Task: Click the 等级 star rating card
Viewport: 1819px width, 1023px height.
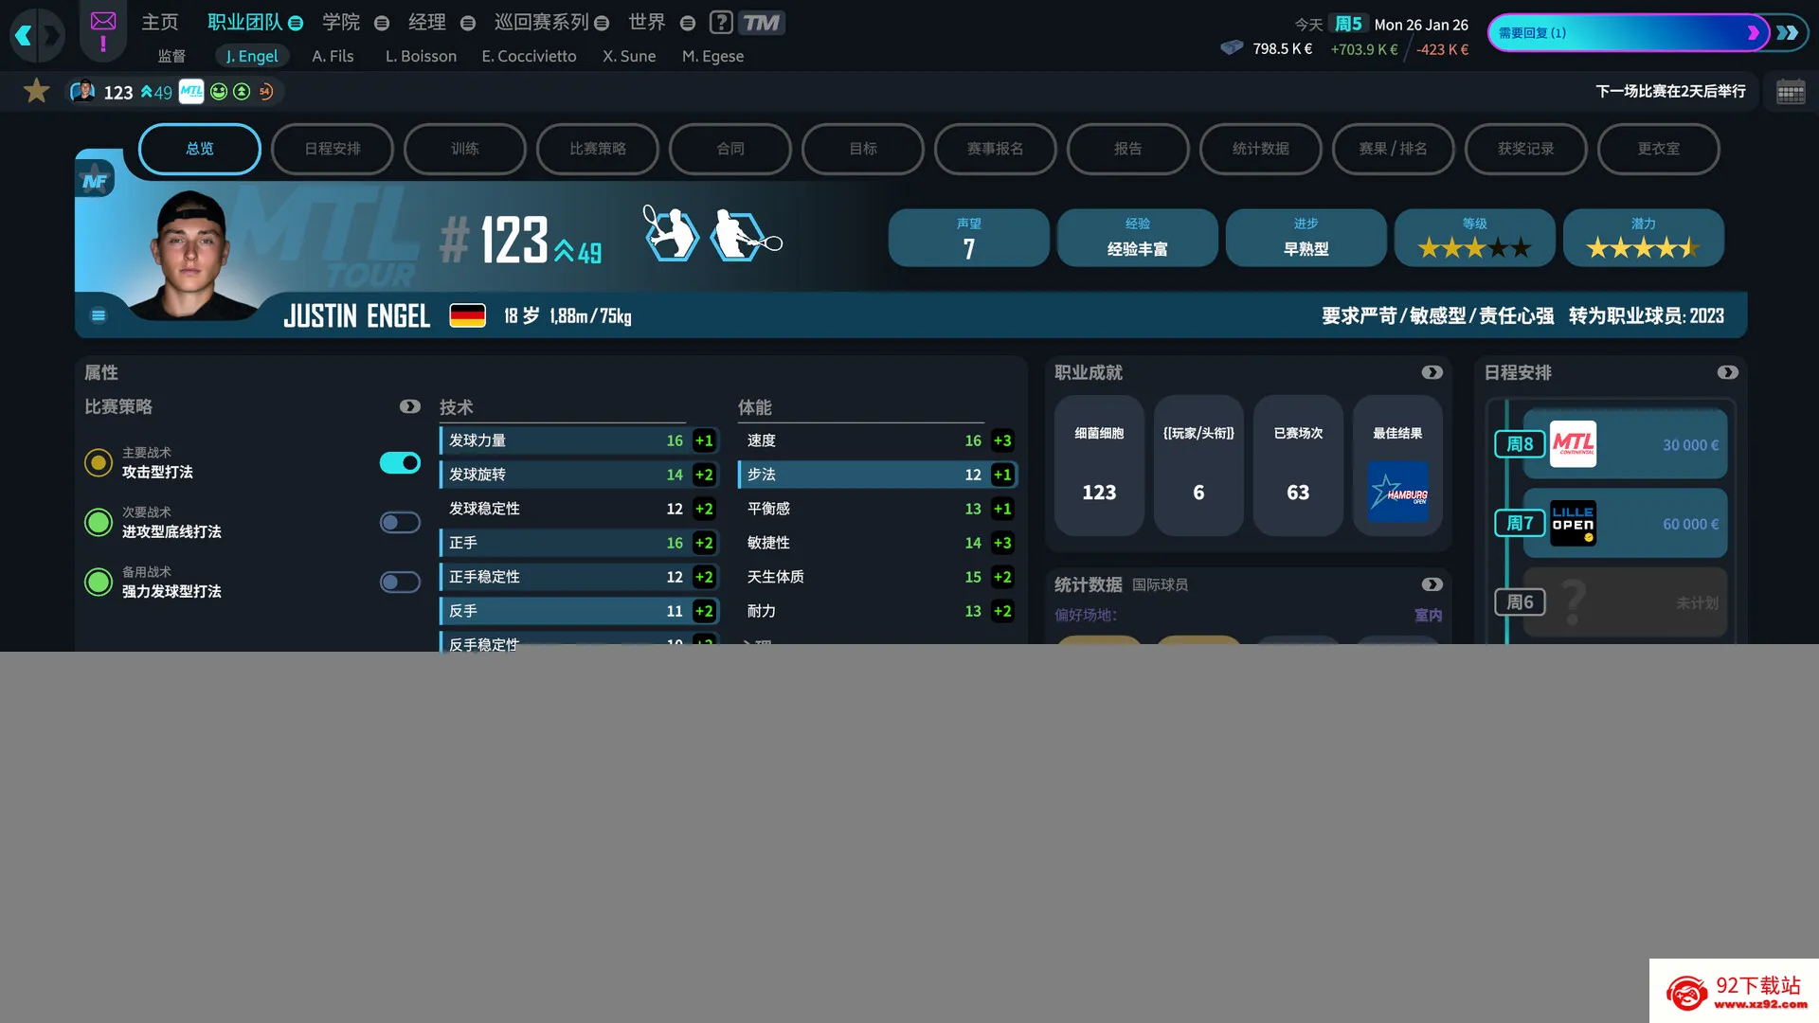Action: [x=1474, y=238]
